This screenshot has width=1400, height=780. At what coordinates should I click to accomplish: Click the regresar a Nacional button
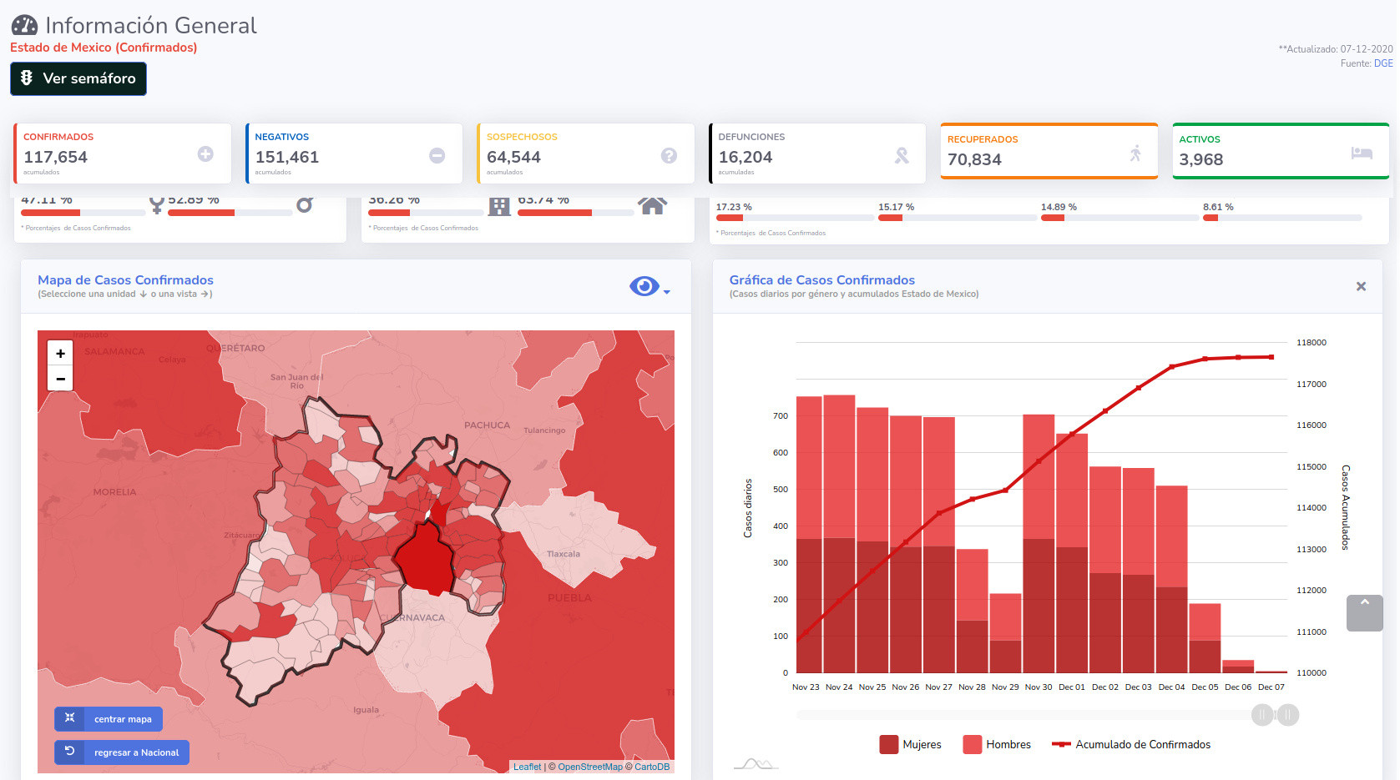(x=122, y=752)
